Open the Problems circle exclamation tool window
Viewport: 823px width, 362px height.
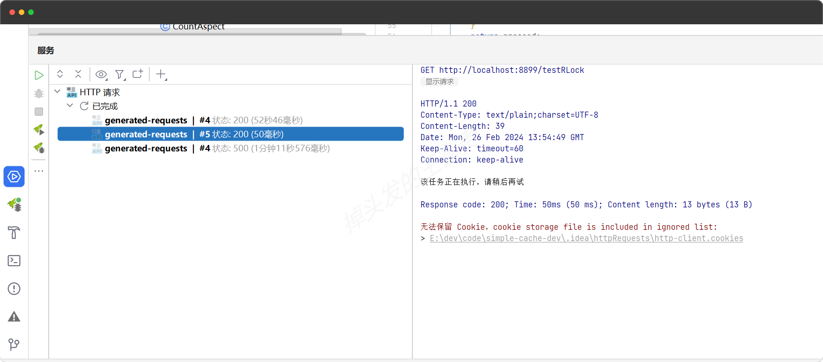[14, 289]
